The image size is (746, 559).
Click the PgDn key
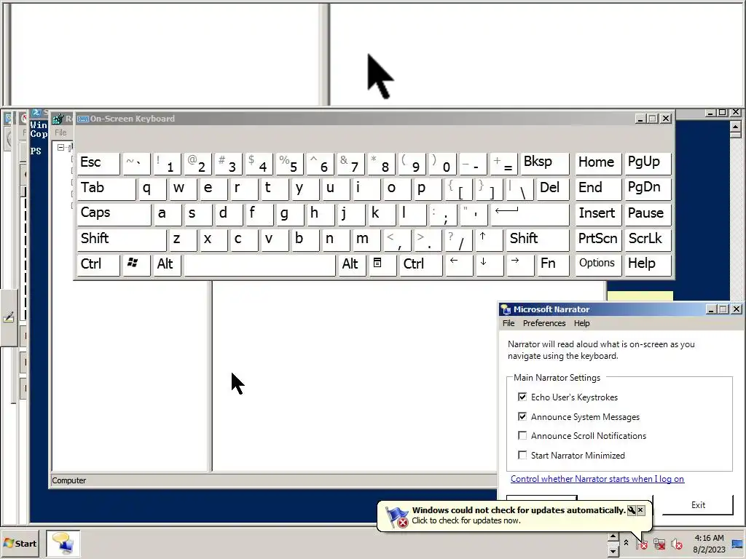[647, 189]
